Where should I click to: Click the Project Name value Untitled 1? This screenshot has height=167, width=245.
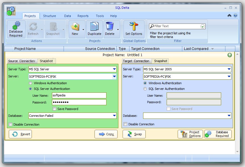[135, 55]
